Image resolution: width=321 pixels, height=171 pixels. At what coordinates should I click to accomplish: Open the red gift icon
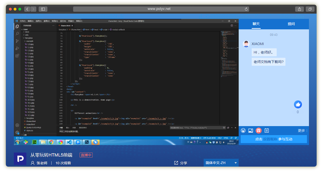[259, 131]
